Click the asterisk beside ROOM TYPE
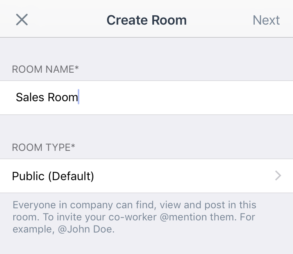293x254 pixels. pos(73,146)
